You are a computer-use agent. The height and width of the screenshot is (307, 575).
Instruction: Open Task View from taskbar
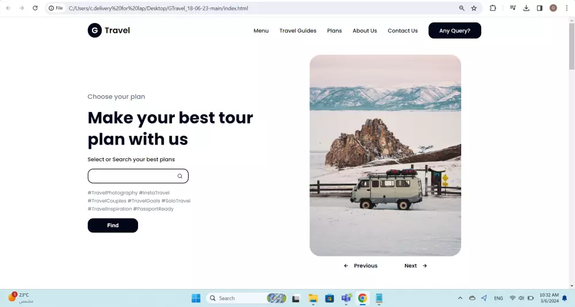coord(296,298)
